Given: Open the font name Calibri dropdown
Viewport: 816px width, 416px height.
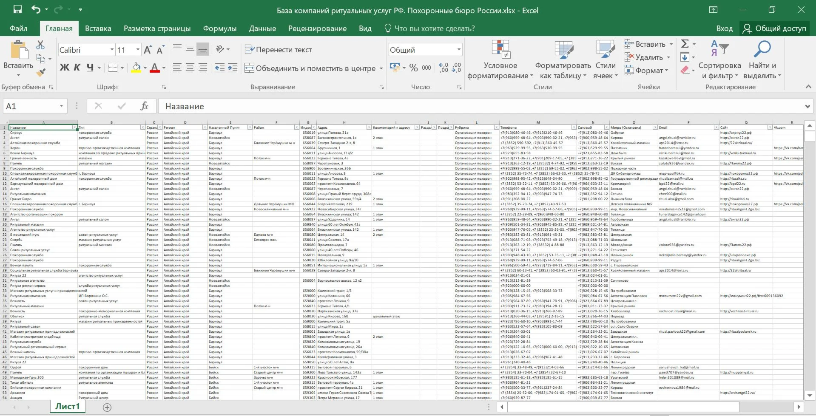Looking at the screenshot, I should (112, 50).
